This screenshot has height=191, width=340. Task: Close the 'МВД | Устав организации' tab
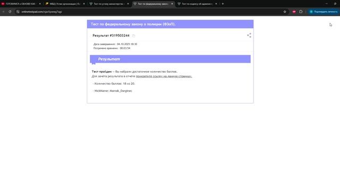[84, 4]
